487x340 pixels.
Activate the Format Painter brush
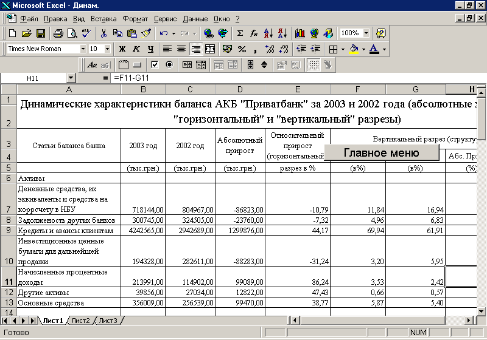pos(146,33)
